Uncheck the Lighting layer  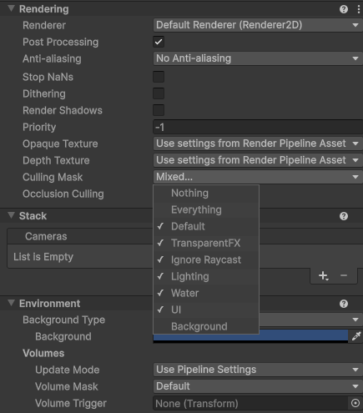(206, 277)
